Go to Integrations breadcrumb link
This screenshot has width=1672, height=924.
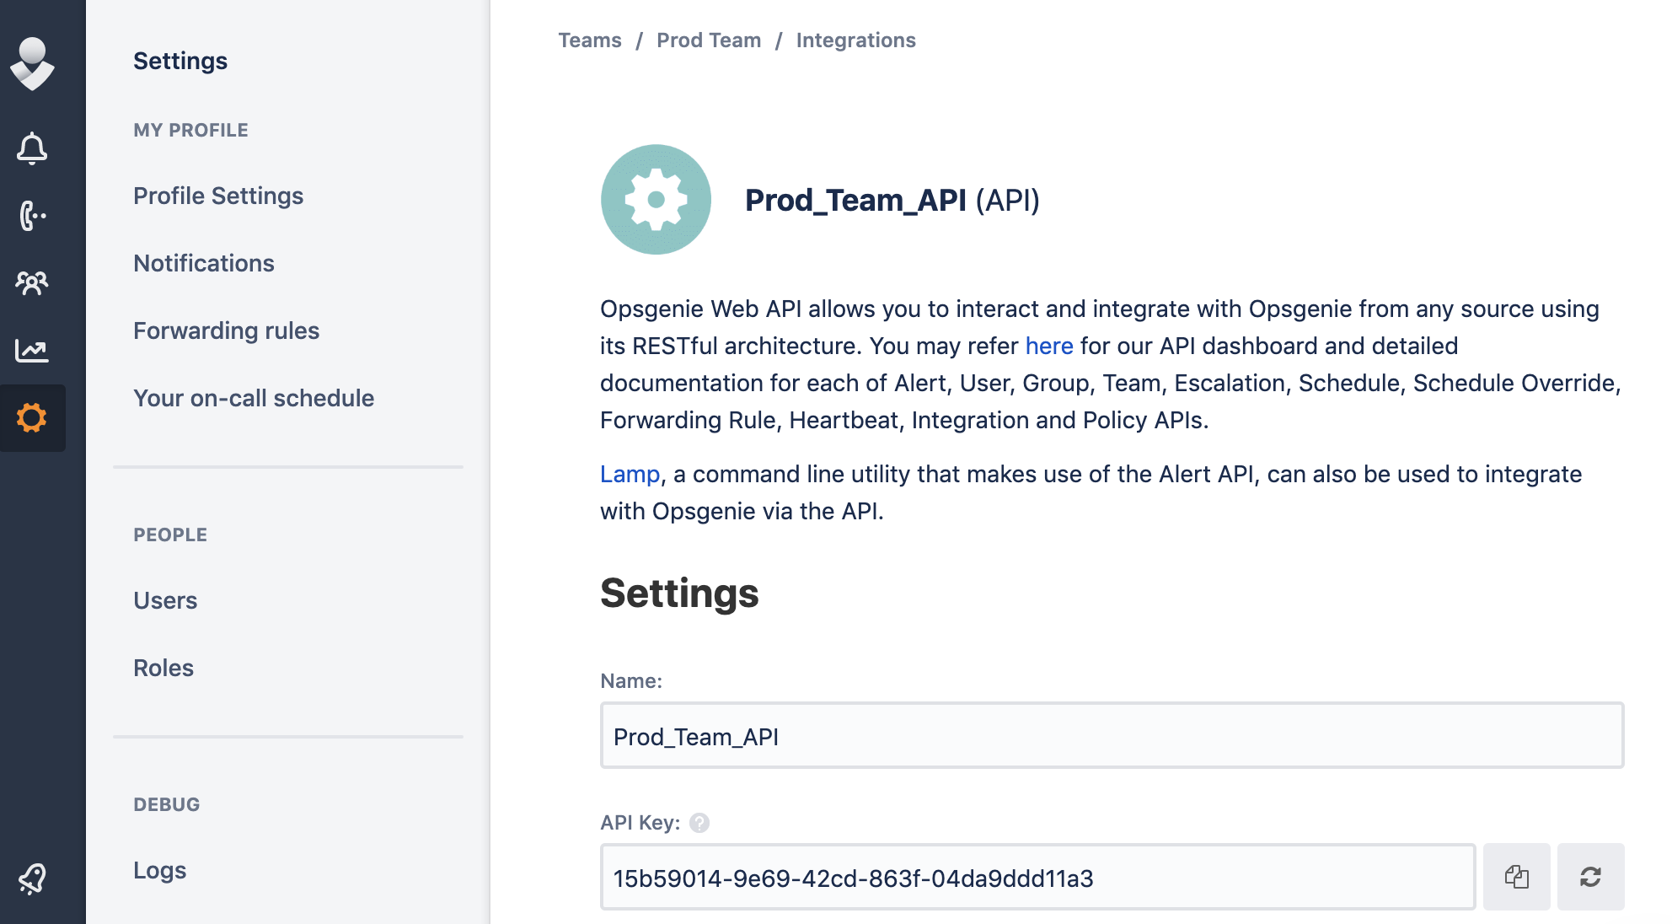click(x=855, y=40)
